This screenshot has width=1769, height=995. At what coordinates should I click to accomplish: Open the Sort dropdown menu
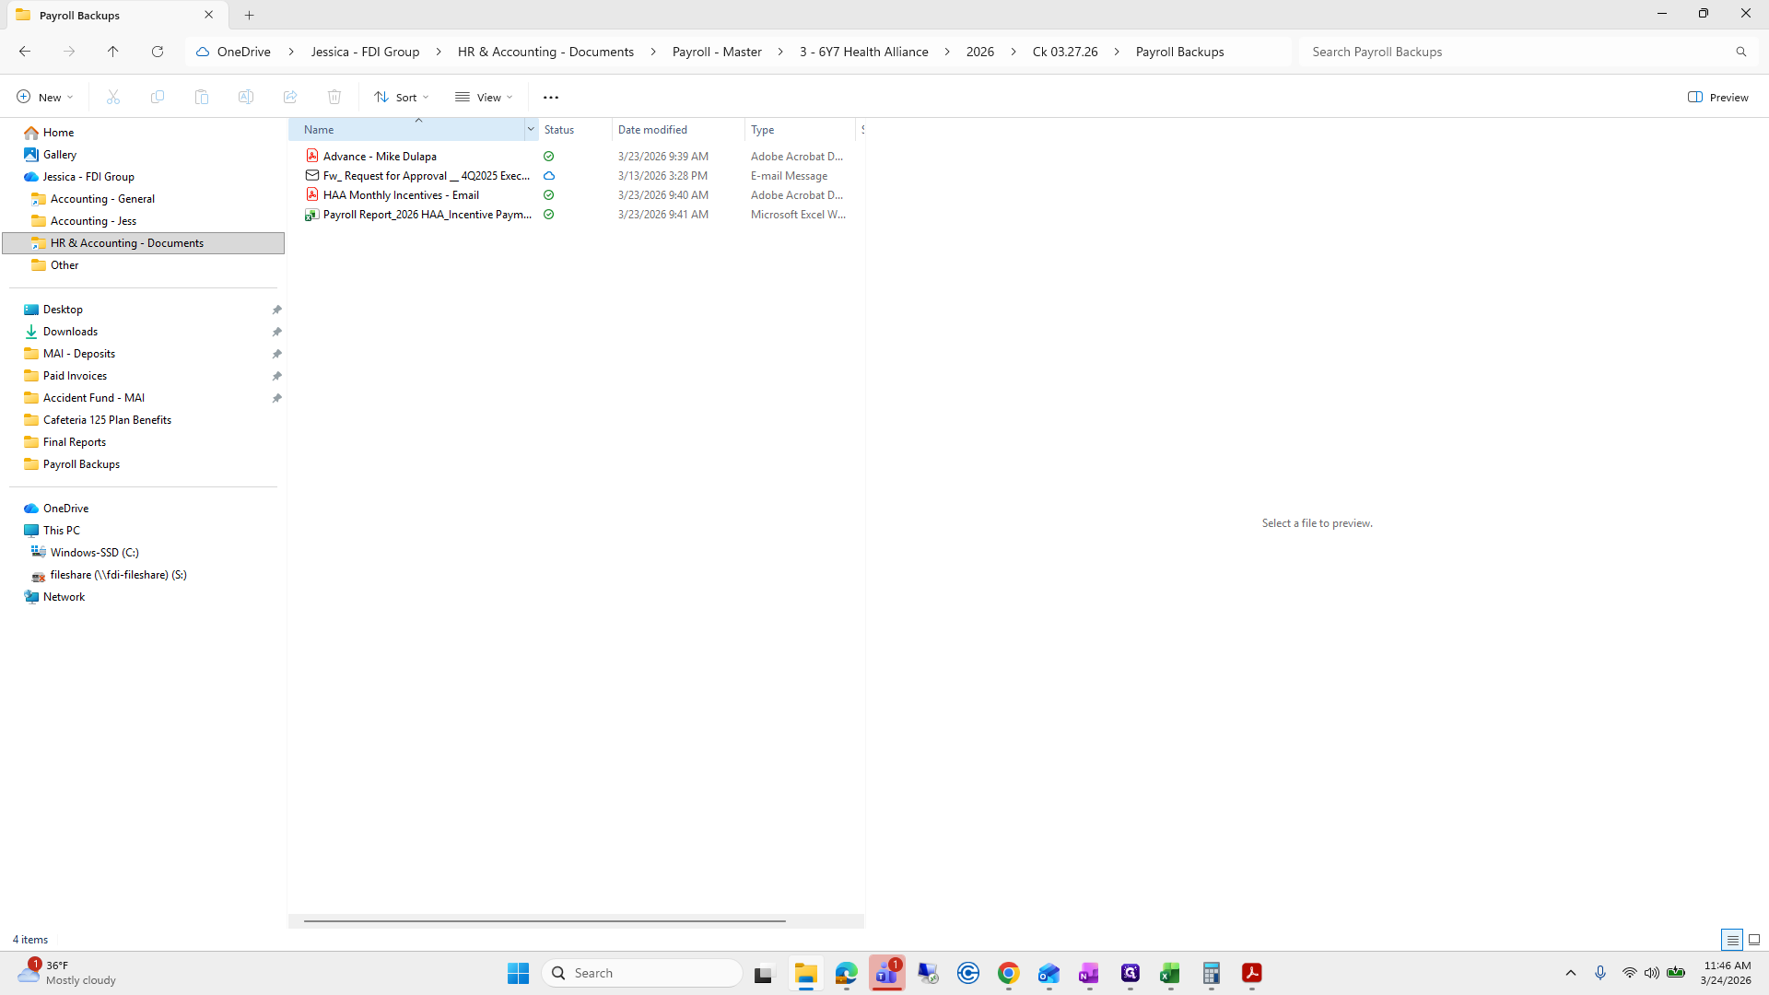(x=402, y=97)
